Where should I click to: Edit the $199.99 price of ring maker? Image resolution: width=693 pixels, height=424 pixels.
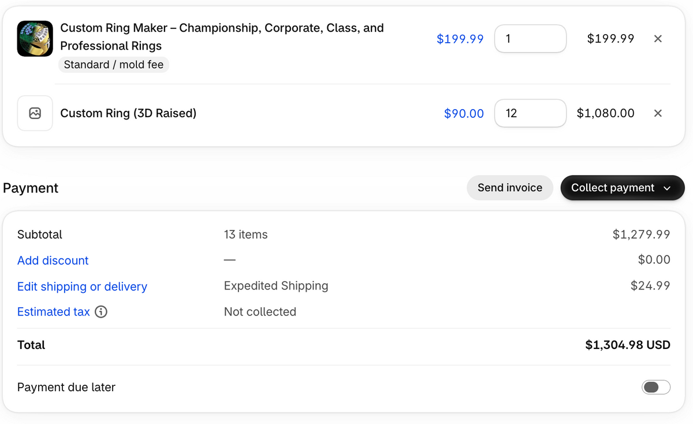pos(460,39)
